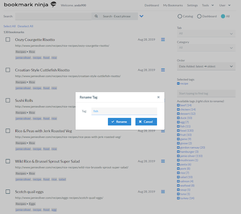Check the Scotch quail eggs bookmark
This screenshot has height=214, width=241.
click(x=8, y=191)
